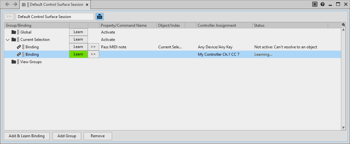Click the forward navigation arrow

pyautogui.click(x=15, y=4)
